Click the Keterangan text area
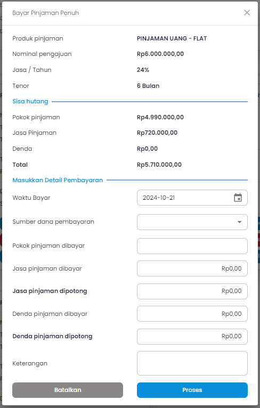Screen dimensions: 260x408 pyautogui.click(x=192, y=363)
